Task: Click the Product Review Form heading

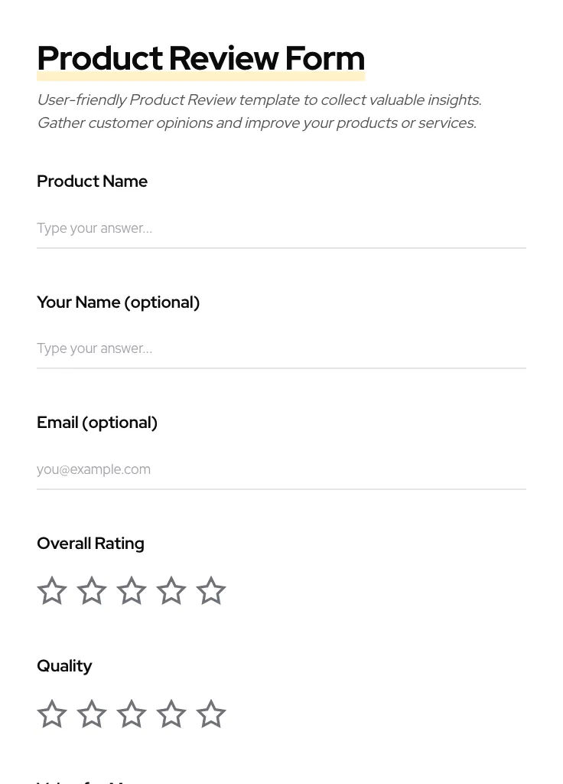Action: [200, 58]
